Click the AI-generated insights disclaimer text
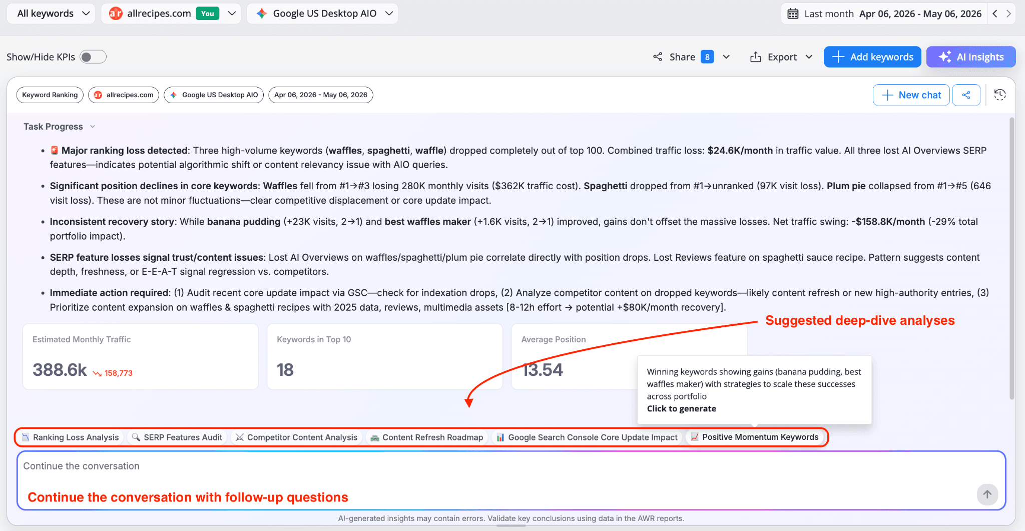 (511, 518)
